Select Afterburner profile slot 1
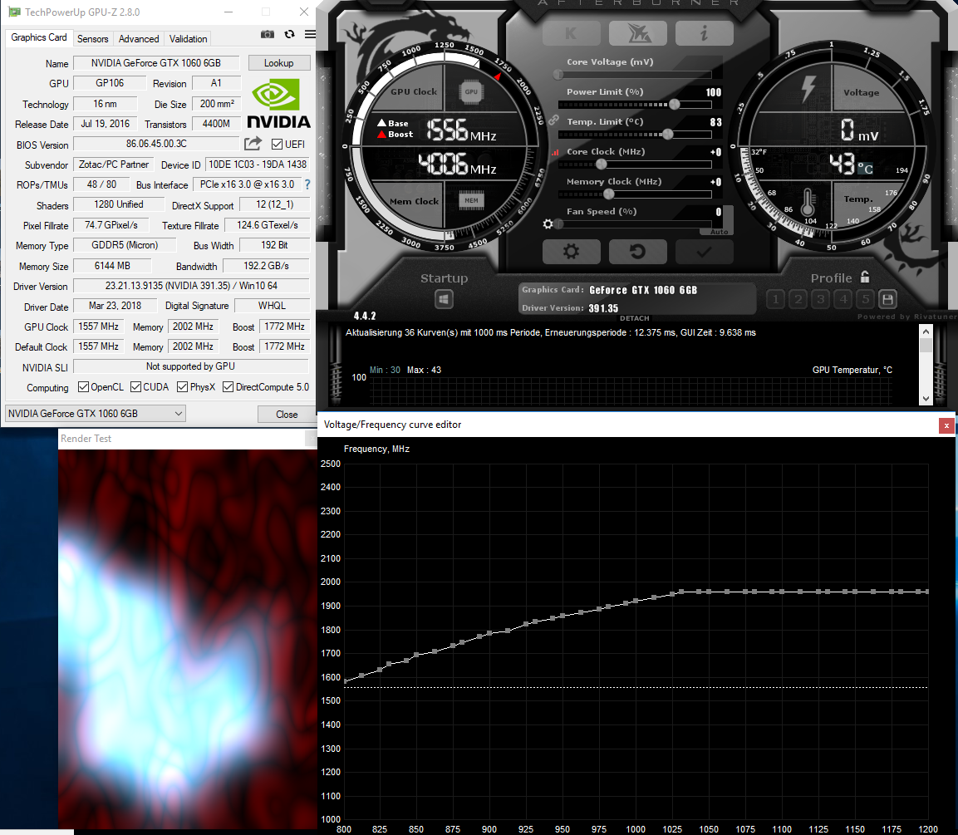Screen dimensions: 958x835 [x=775, y=299]
